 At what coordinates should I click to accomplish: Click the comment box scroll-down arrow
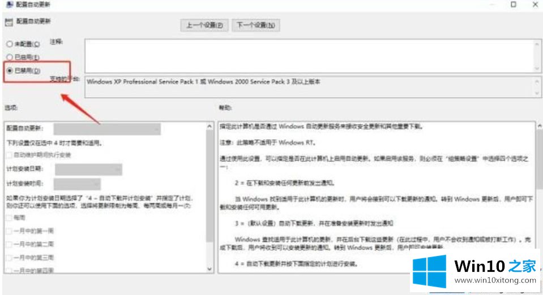pyautogui.click(x=537, y=68)
